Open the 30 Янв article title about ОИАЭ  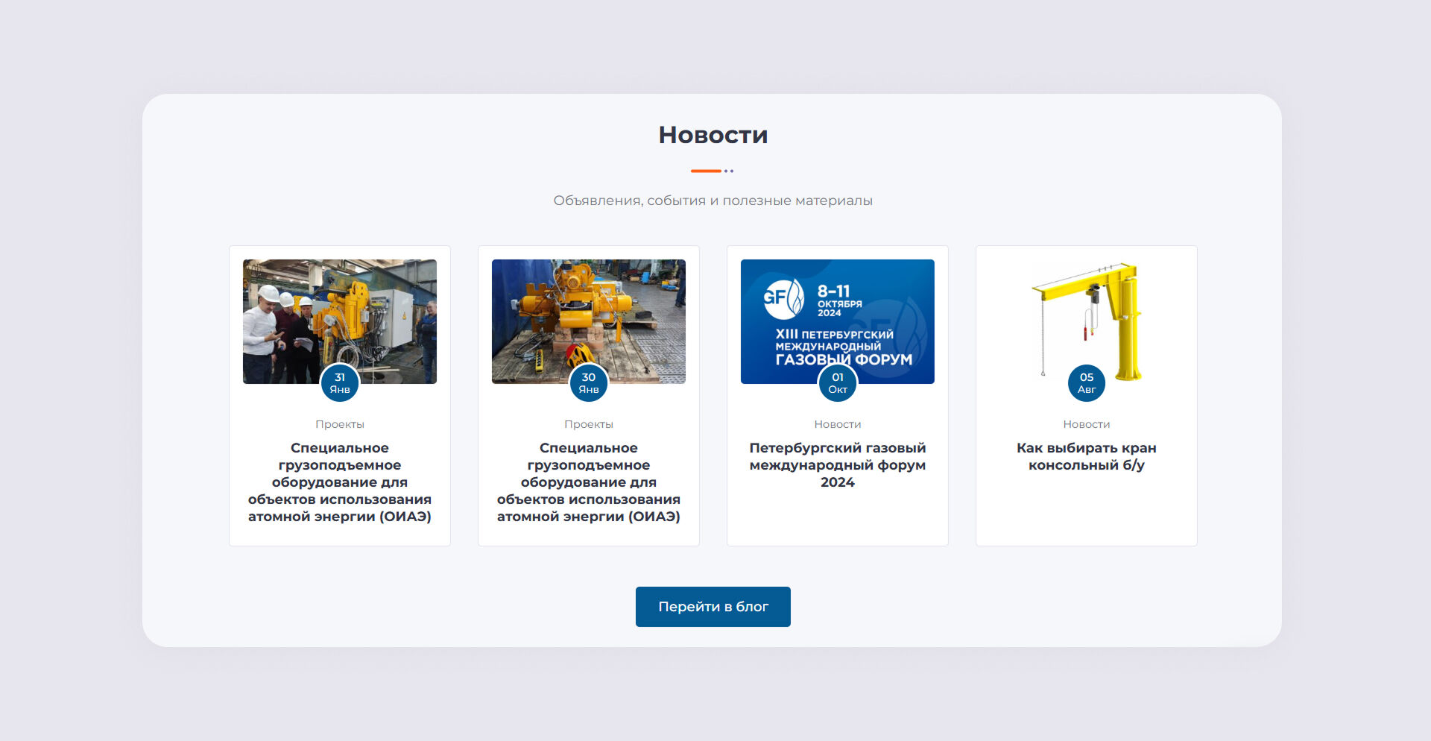[x=589, y=482]
